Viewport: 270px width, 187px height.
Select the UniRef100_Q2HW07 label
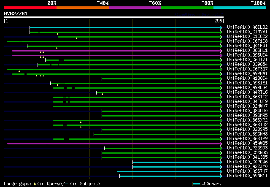247,106
